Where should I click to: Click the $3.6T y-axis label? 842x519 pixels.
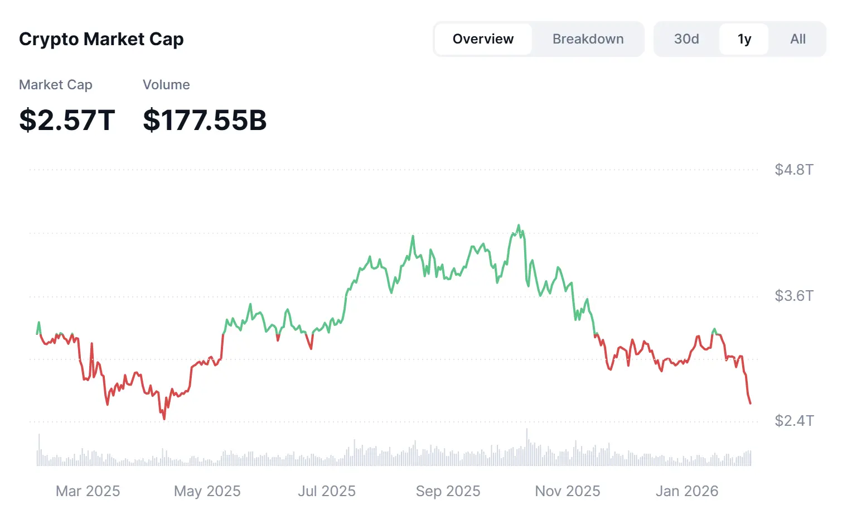coord(794,296)
